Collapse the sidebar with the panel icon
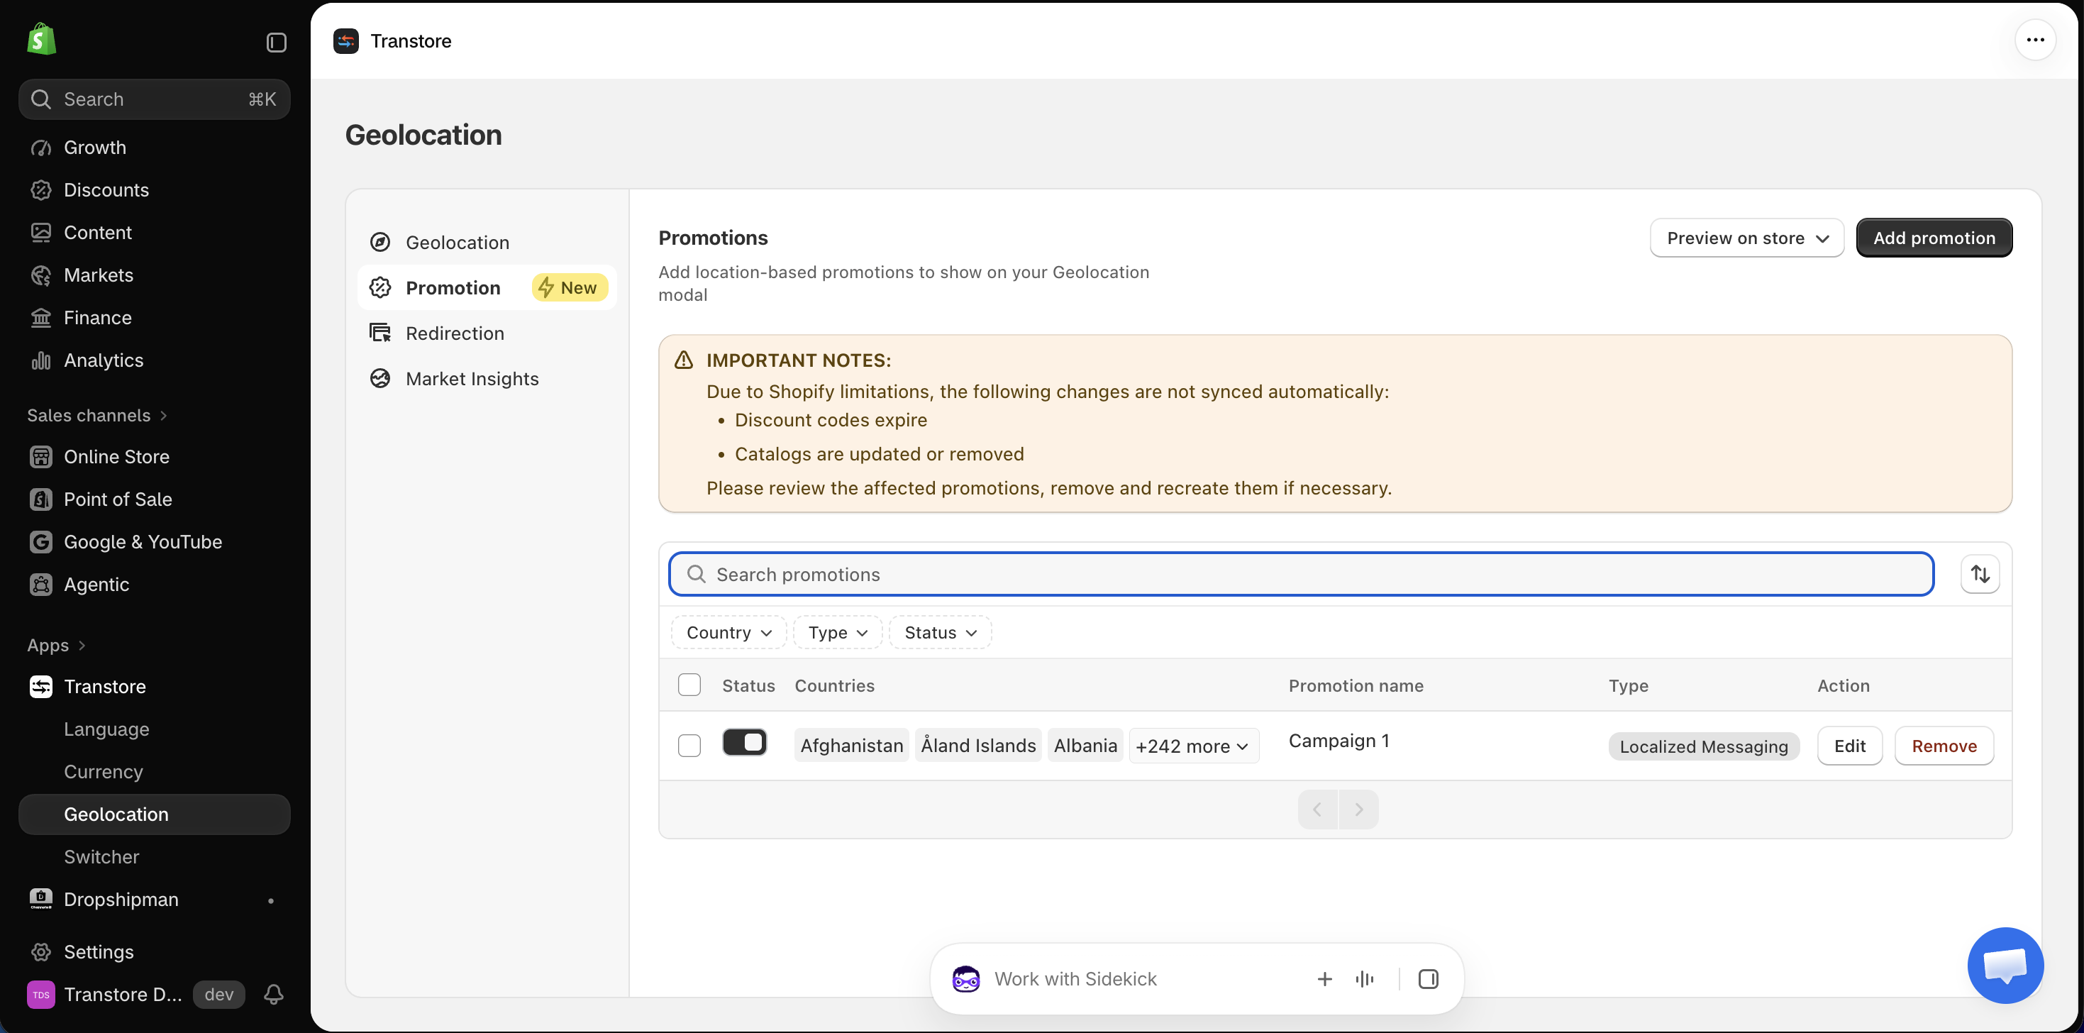Screen dimensions: 2084x1033 point(276,42)
